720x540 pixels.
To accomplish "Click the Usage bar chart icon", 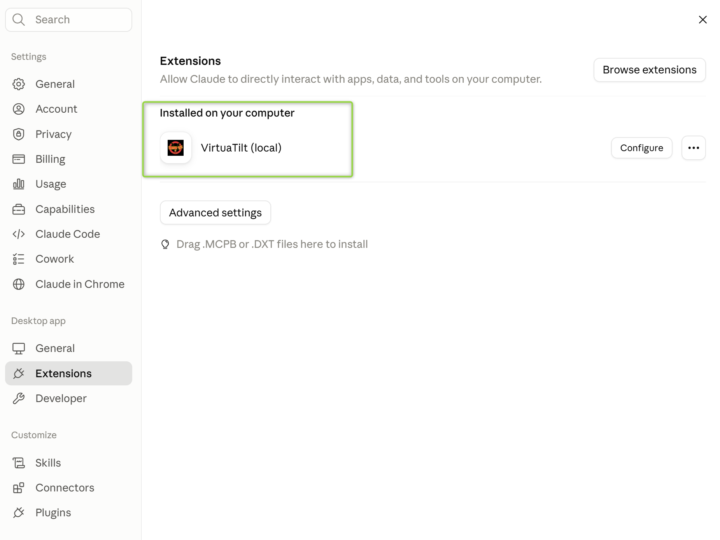I will coord(19,184).
